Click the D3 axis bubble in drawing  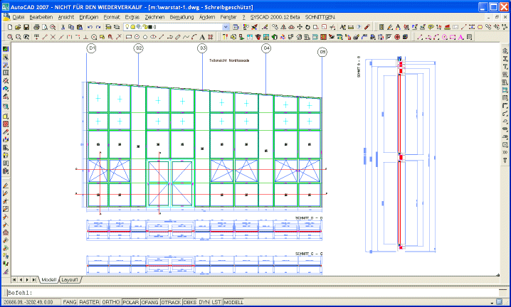pyautogui.click(x=202, y=48)
